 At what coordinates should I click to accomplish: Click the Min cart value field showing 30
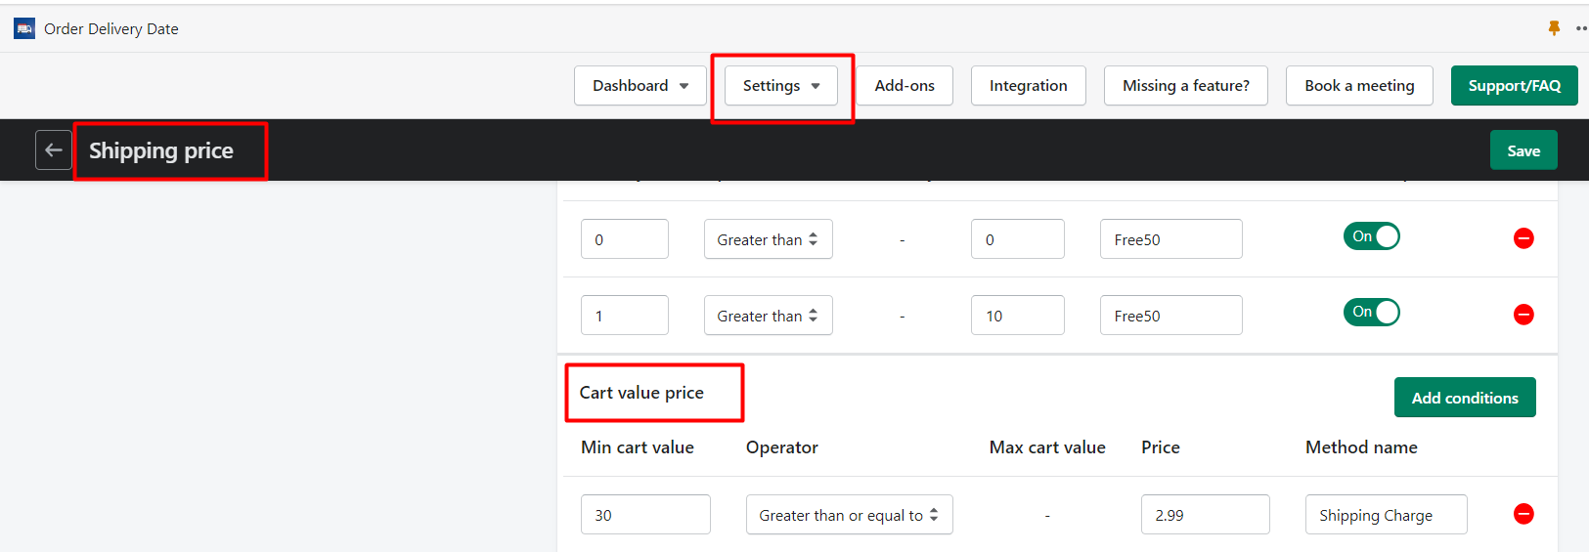(645, 515)
